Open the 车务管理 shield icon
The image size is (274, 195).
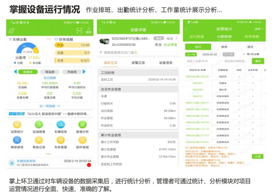pos(61,140)
